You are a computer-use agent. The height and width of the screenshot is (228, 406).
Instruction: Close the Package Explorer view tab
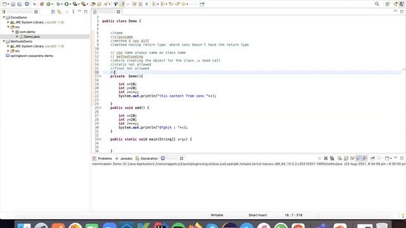point(36,11)
